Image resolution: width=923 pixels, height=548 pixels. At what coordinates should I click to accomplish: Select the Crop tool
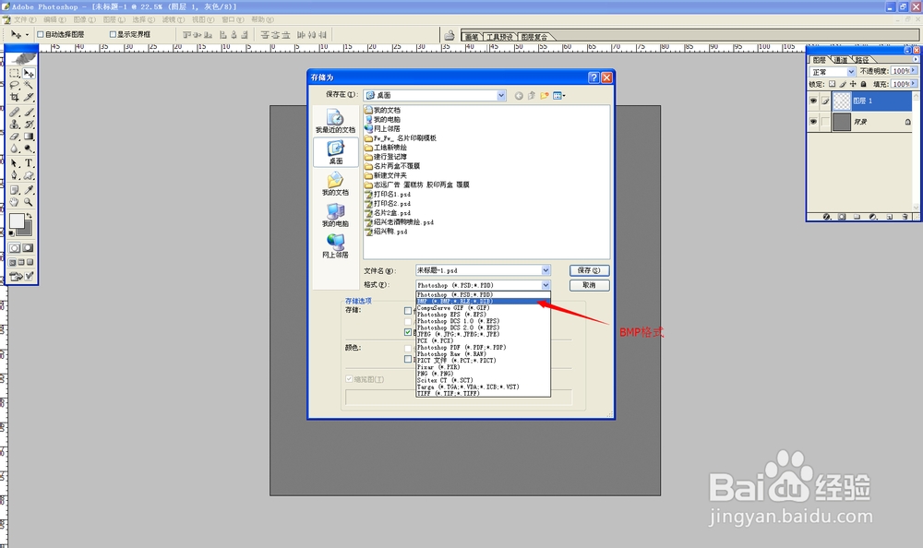(15, 97)
